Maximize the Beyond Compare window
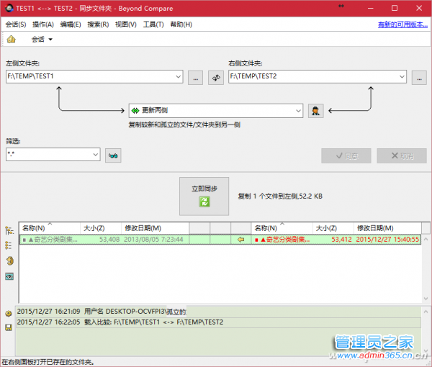This screenshot has height=367, width=432. 395,8
